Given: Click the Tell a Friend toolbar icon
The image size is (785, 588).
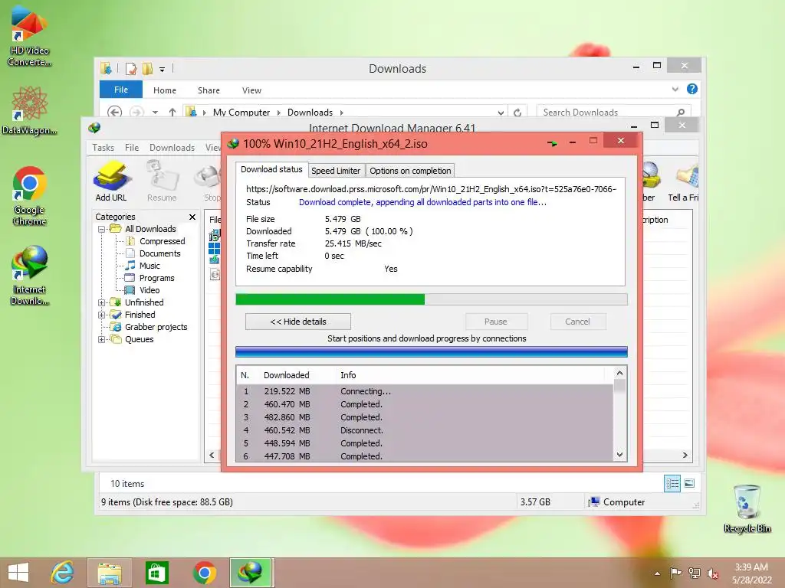Looking at the screenshot, I should 685,181.
